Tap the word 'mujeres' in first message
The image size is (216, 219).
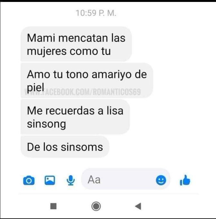click(47, 52)
